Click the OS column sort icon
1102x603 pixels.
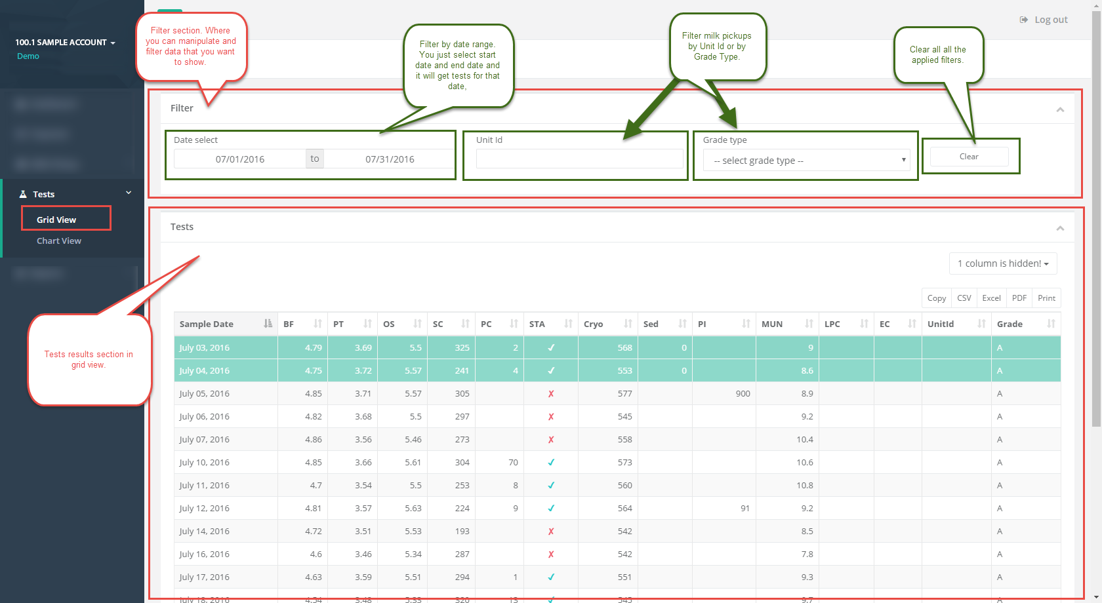[417, 324]
